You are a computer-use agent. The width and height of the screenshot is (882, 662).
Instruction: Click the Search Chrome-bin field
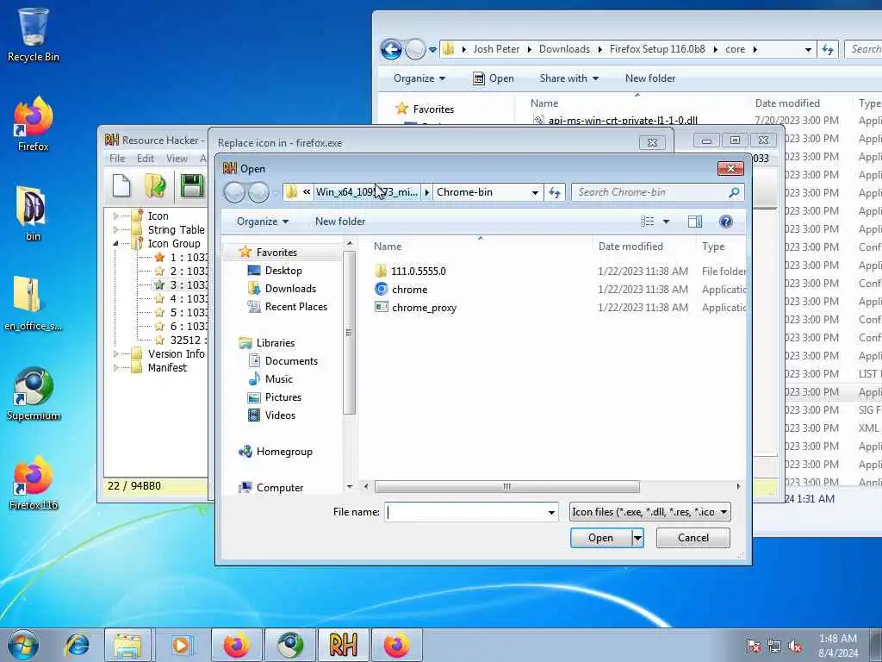[657, 192]
